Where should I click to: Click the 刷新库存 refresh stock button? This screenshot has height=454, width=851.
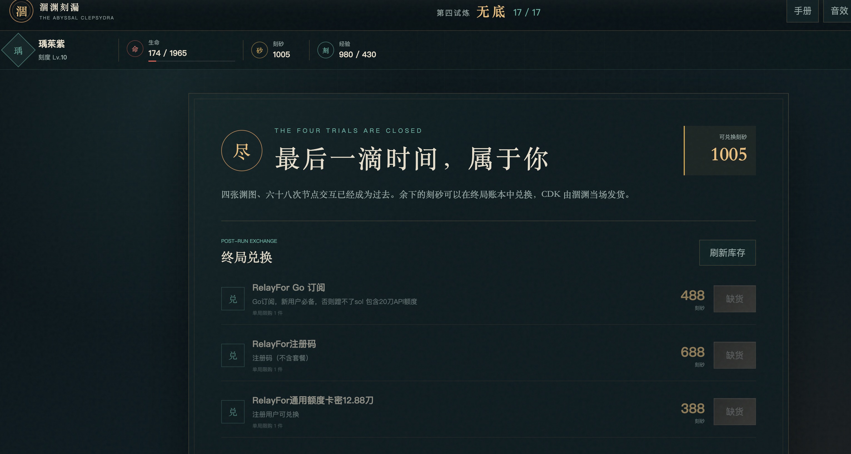coord(727,253)
